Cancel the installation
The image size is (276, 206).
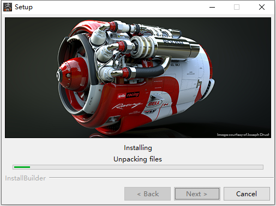(247, 193)
